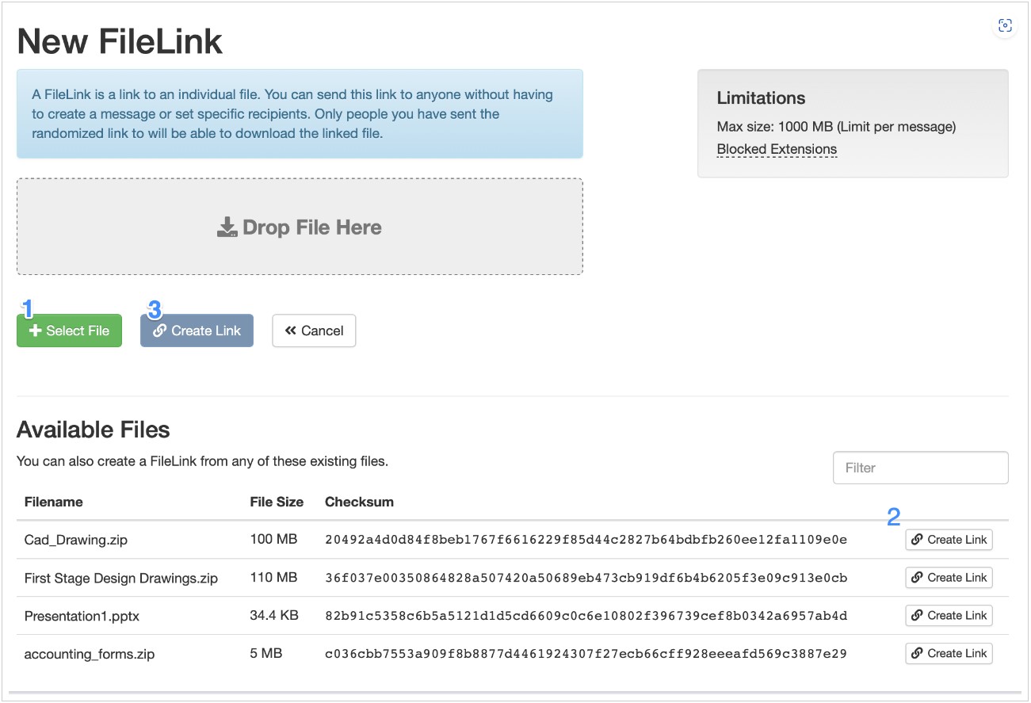This screenshot has width=1031, height=703.
Task: Click the download icon in drop zone
Action: [x=227, y=227]
